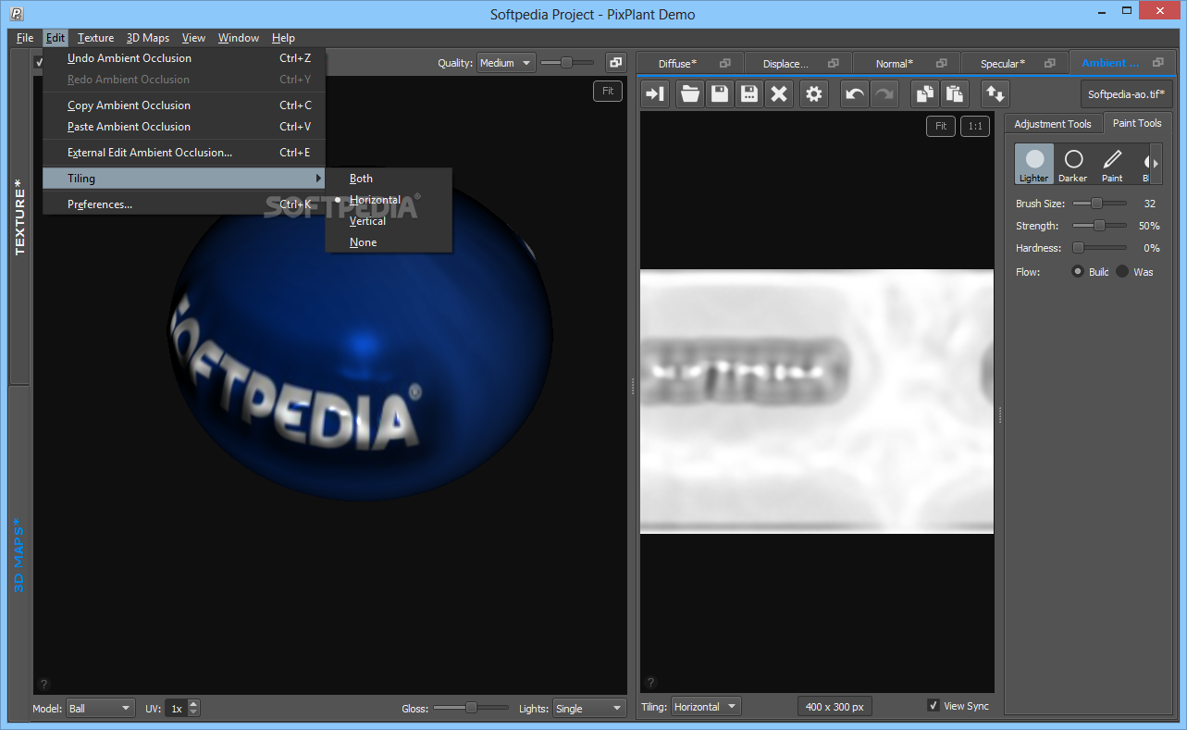Choose Undo Ambient Occlusion from the Edit menu
The height and width of the screenshot is (730, 1187).
(x=184, y=58)
